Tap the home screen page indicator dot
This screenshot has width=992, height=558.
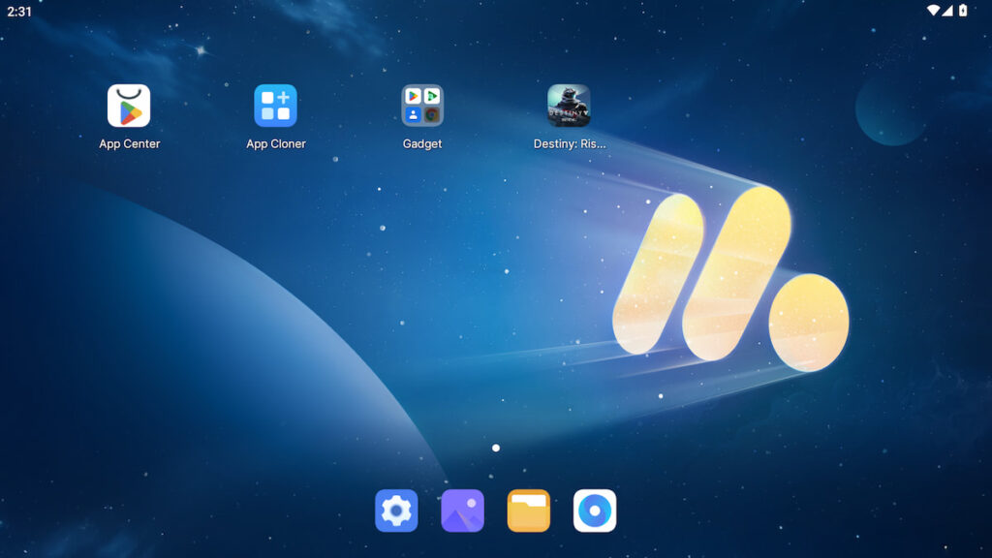coord(496,448)
